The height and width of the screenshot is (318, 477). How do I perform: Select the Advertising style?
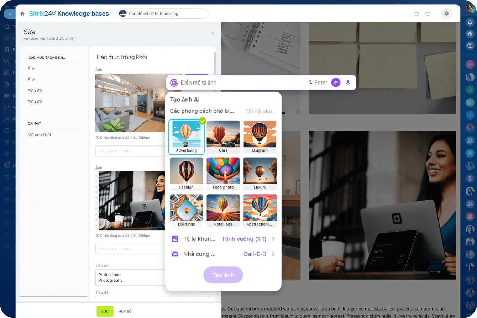tap(186, 137)
